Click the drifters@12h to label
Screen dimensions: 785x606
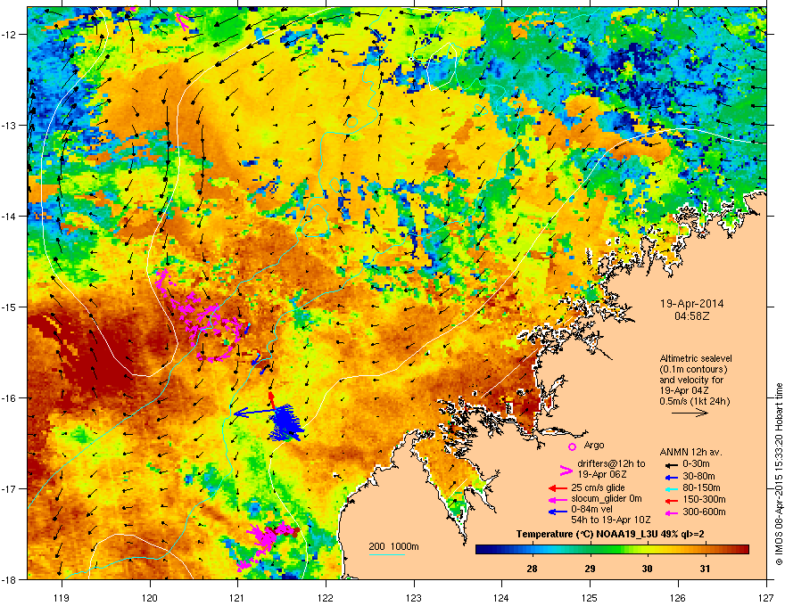[x=611, y=464]
